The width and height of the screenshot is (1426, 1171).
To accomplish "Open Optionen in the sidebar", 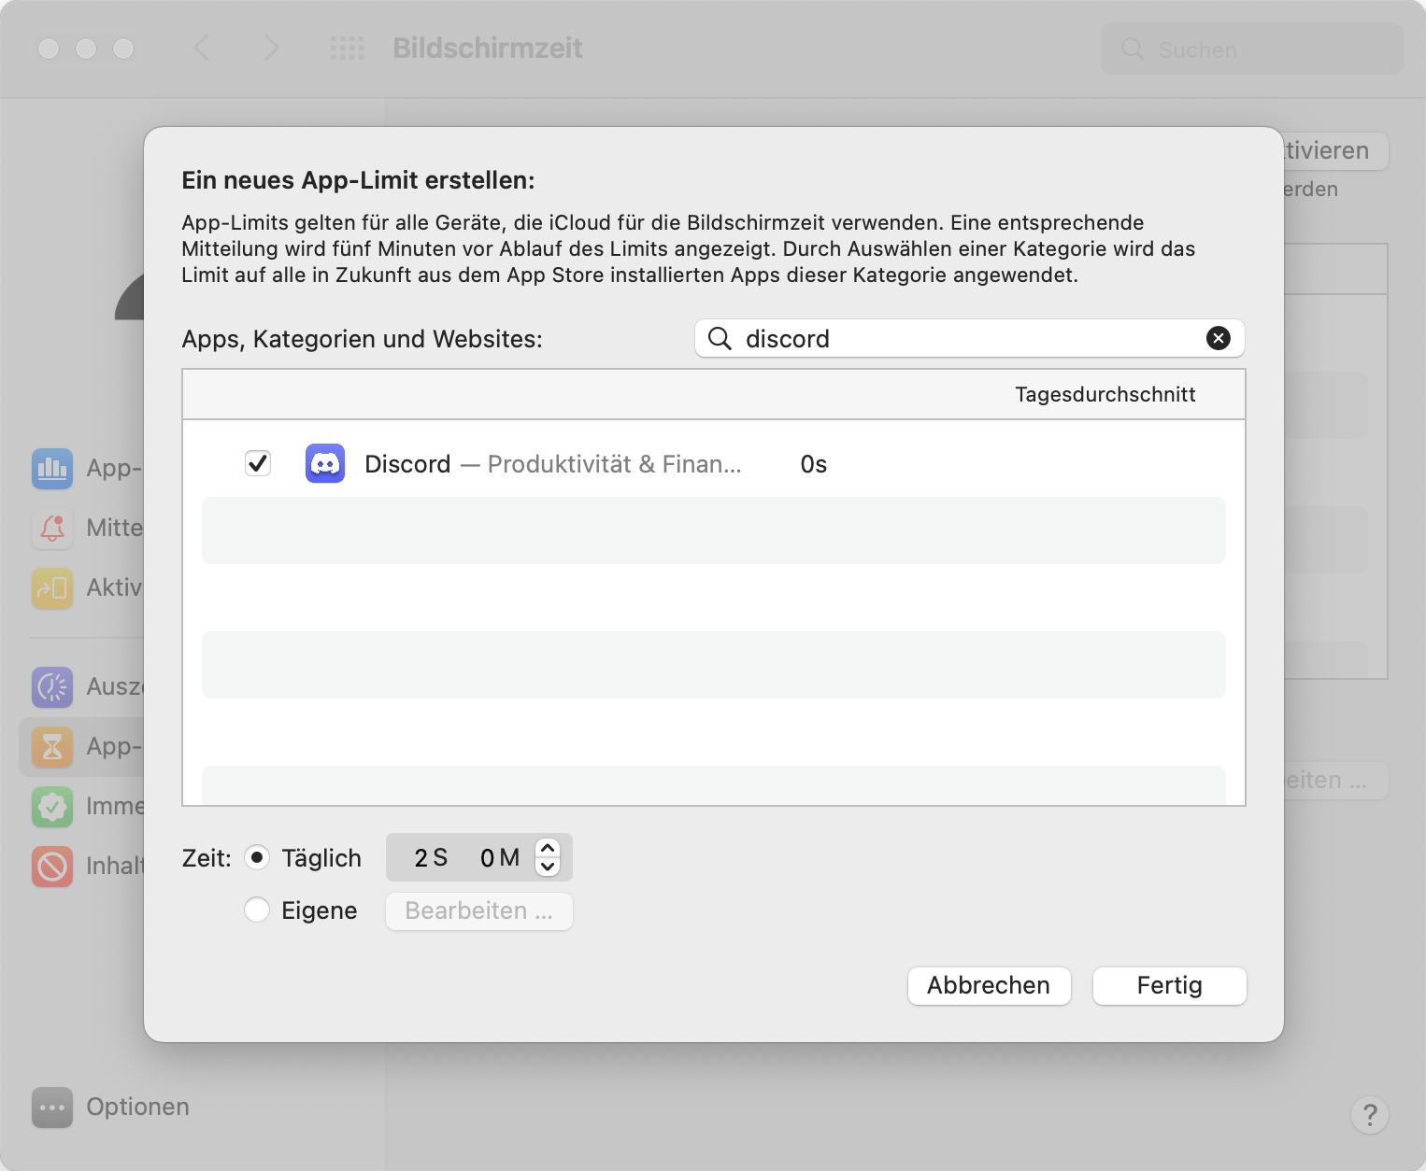I will [110, 1107].
